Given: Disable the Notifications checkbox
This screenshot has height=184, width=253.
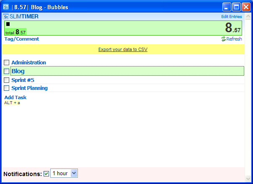Looking at the screenshot, I should click(46, 174).
